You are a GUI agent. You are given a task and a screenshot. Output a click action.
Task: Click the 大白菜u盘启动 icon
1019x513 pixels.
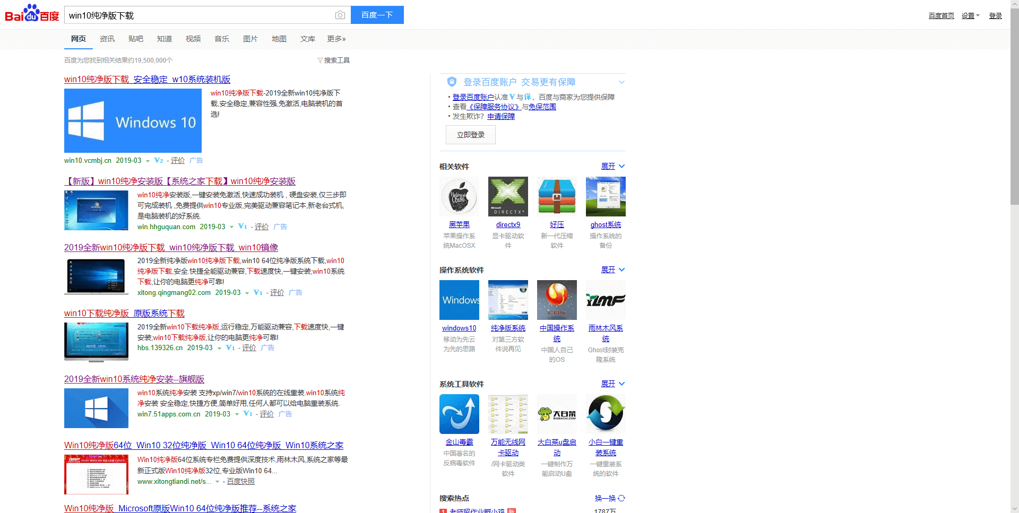(557, 414)
